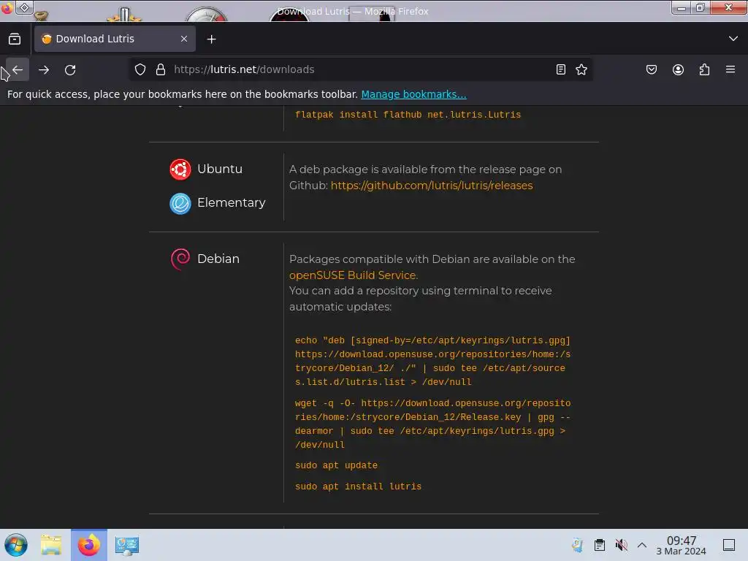The image size is (748, 561).
Task: Follow the openSUSE Build Service link
Action: pyautogui.click(x=354, y=275)
